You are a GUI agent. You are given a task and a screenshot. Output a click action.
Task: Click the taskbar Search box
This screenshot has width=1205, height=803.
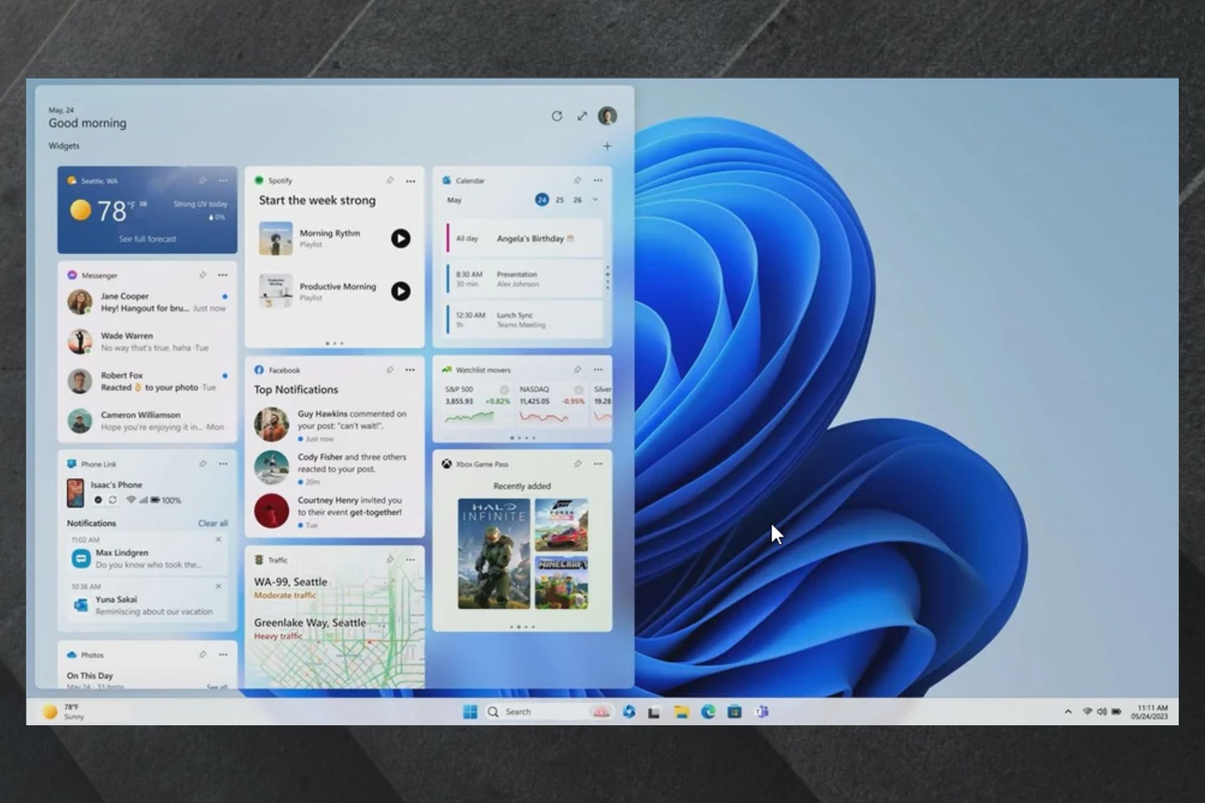pyautogui.click(x=549, y=711)
